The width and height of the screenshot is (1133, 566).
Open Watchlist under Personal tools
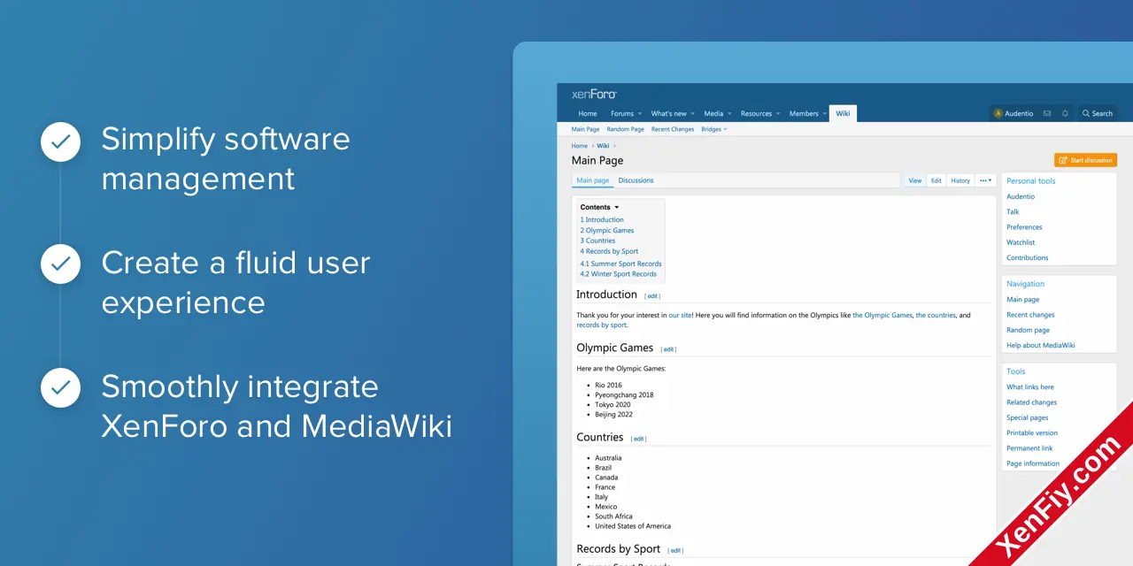tap(1021, 242)
